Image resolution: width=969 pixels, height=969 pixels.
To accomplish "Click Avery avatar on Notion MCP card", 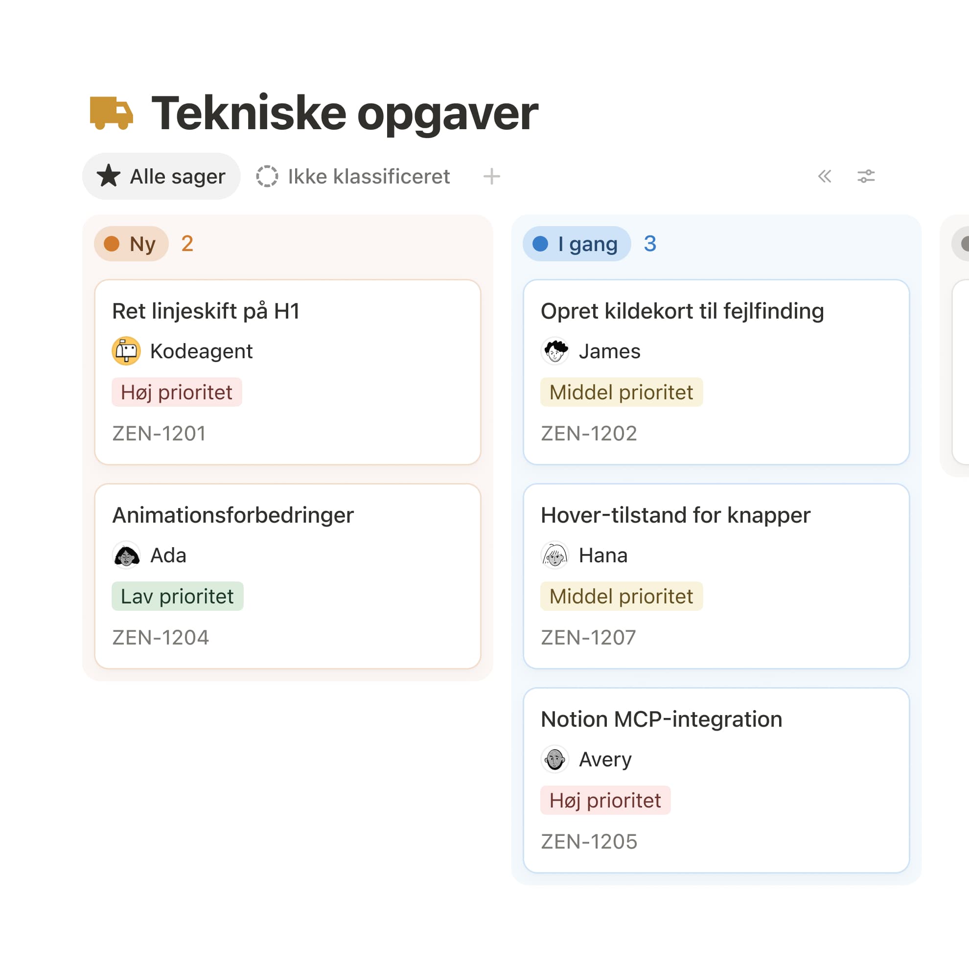I will (x=554, y=760).
